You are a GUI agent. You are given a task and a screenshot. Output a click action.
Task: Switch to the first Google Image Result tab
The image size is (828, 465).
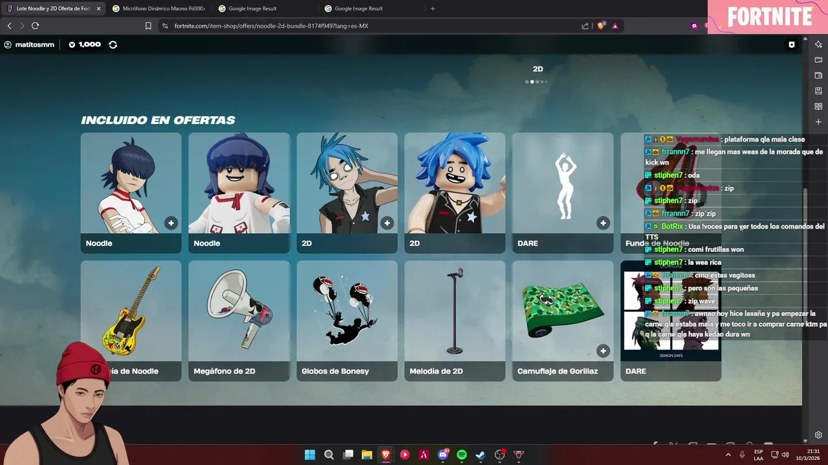tap(265, 8)
